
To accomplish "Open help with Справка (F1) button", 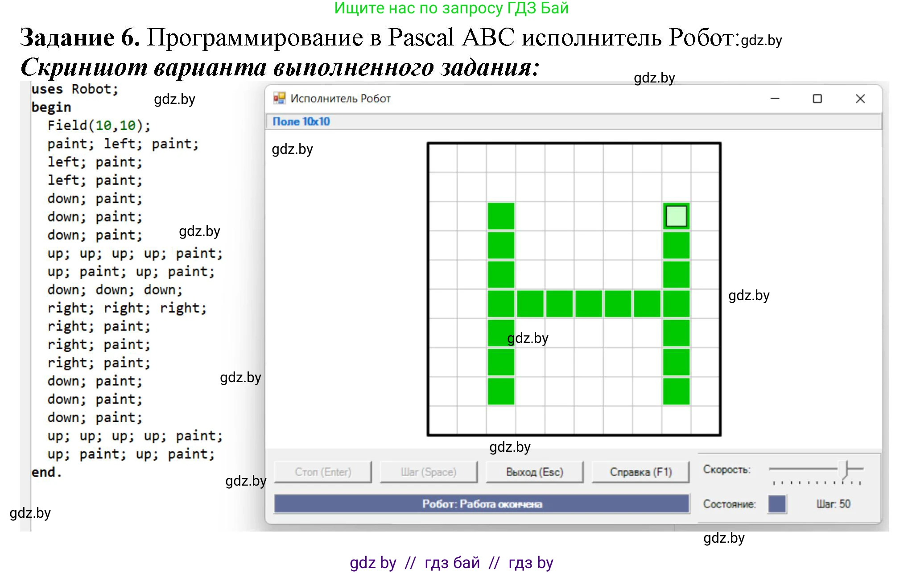I will [640, 472].
